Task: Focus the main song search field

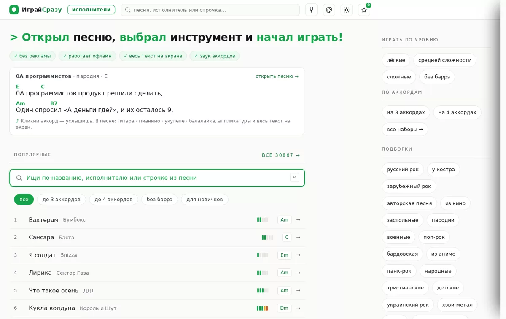Action: pyautogui.click(x=157, y=178)
